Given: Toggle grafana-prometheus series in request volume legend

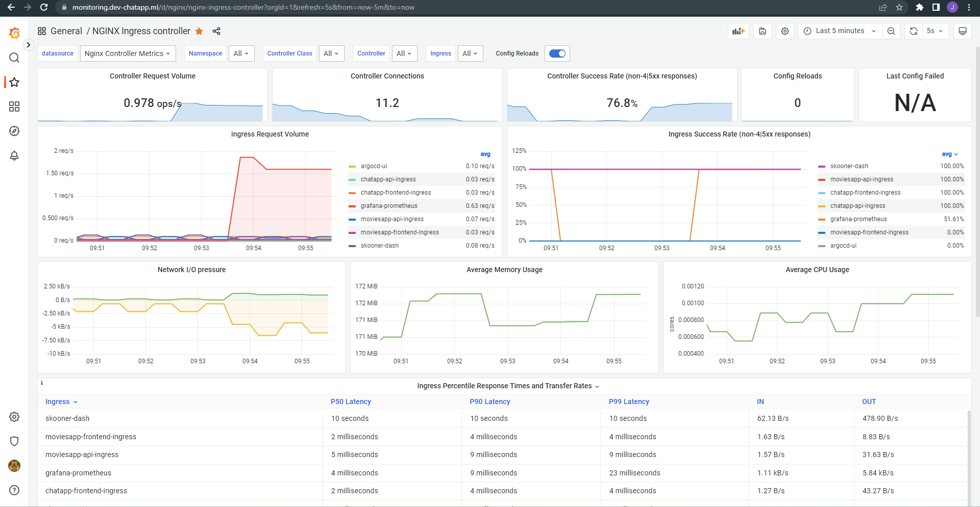Looking at the screenshot, I should [x=389, y=206].
